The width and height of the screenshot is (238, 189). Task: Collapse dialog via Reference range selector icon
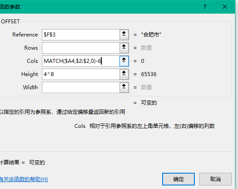[x=124, y=35]
